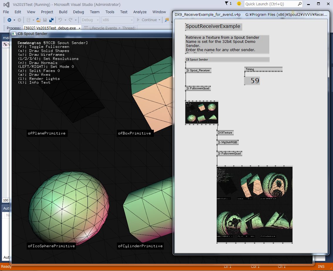Click the Save All icon
This screenshot has width=333, height=271.
51,20
